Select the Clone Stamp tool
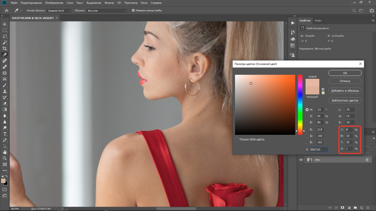The height and width of the screenshot is (211, 376). (x=5, y=91)
